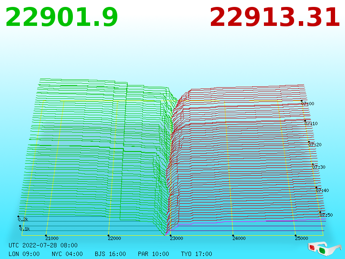Viewport: 345px width, 259px height.
Task: Click the 07:10 time axis marker
Action: (311, 123)
